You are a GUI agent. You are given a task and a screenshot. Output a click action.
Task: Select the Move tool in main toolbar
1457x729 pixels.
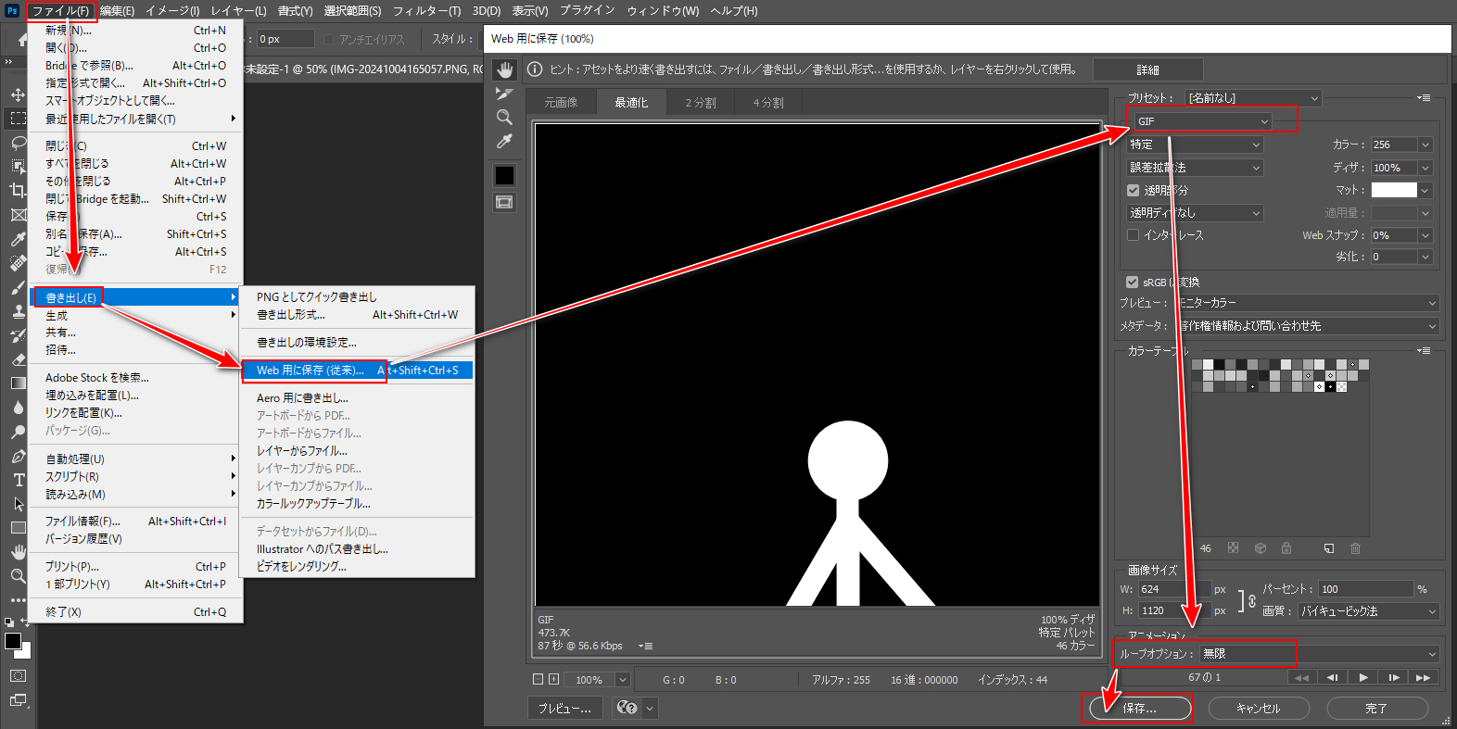pyautogui.click(x=18, y=94)
